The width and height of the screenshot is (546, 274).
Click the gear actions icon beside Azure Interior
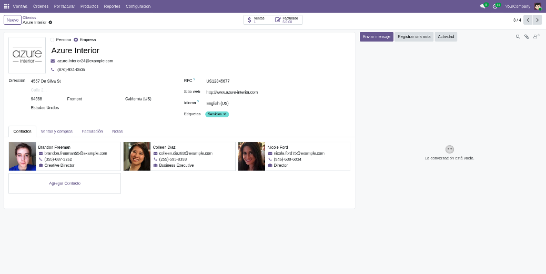(50, 22)
